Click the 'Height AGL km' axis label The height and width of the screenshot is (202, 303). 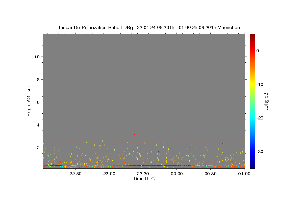point(29,101)
